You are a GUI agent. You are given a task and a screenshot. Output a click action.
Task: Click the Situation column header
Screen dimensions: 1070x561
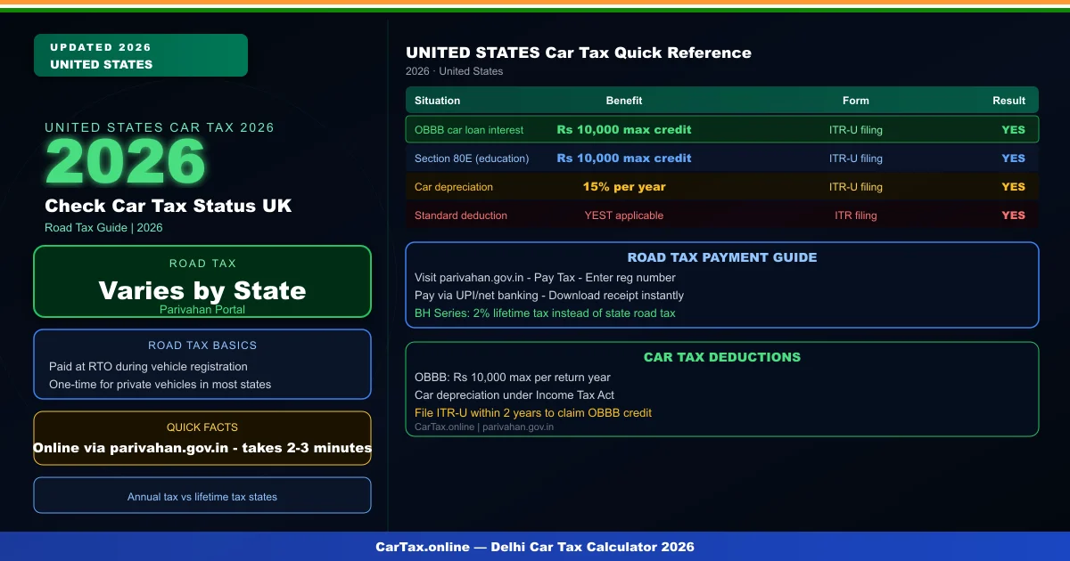[437, 100]
